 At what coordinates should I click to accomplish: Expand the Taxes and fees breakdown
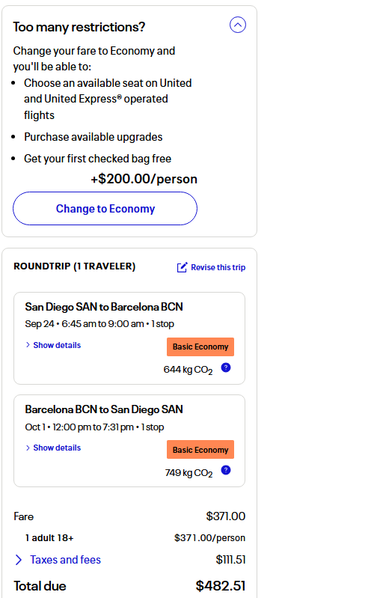coord(65,560)
